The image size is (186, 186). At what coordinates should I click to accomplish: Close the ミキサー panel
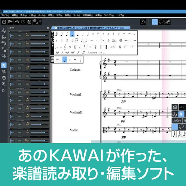[x=48, y=28]
